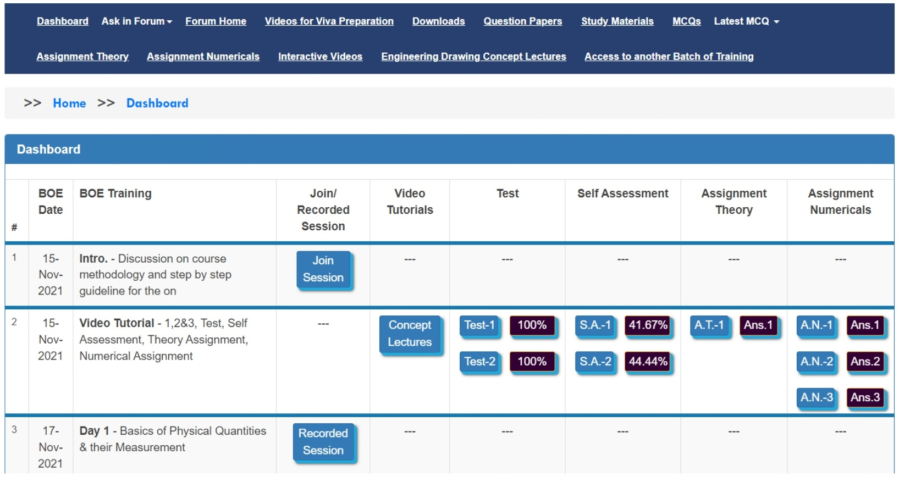Open theory assignment A.T.-1
The image size is (899, 482).
[709, 325]
